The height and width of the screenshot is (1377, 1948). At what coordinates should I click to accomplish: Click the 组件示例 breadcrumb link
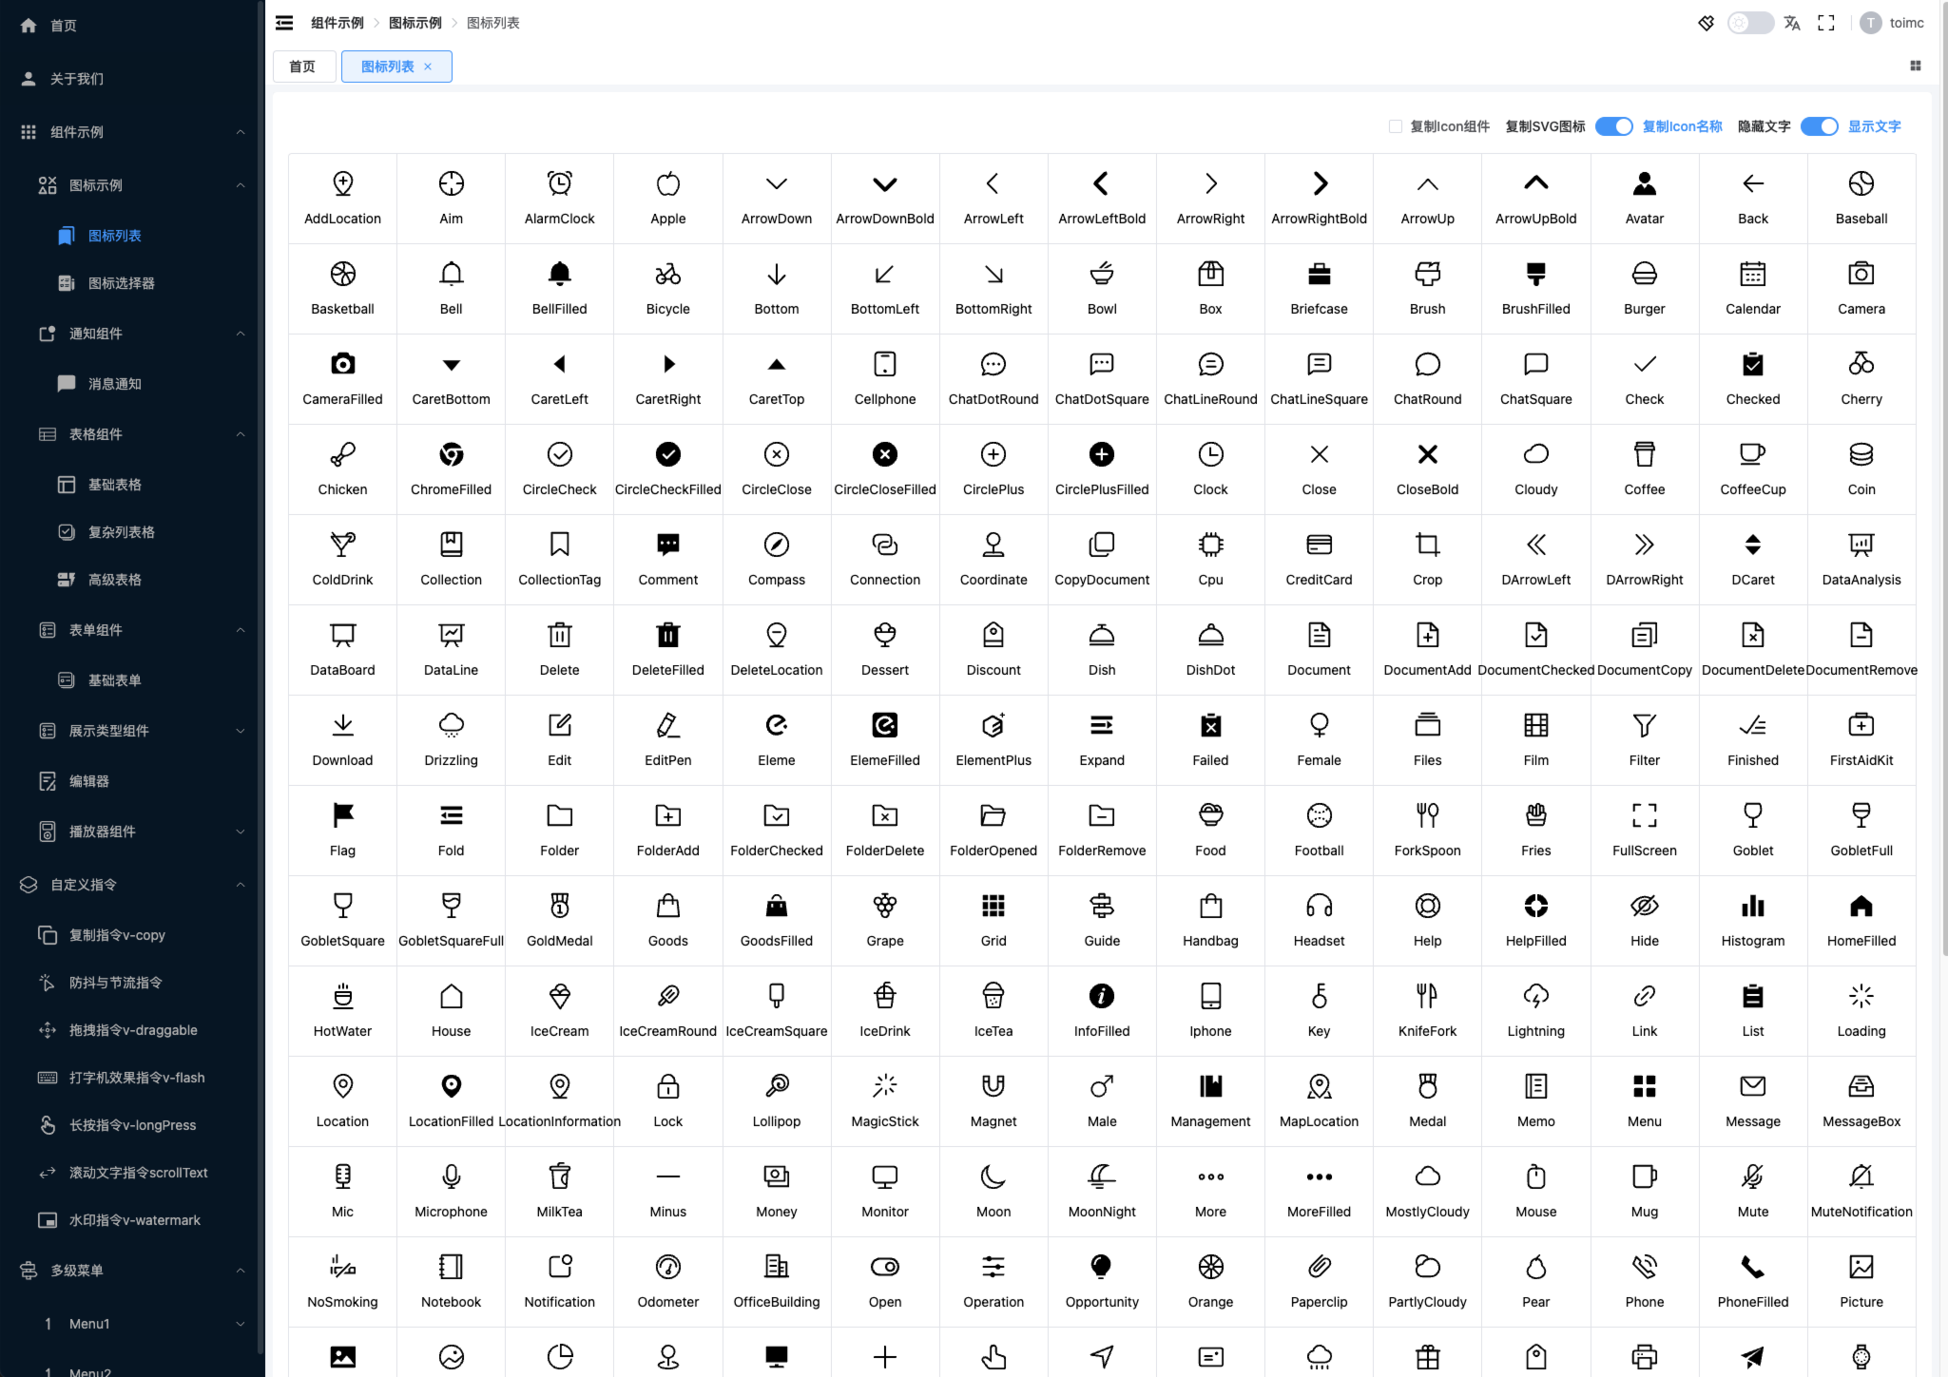[337, 23]
